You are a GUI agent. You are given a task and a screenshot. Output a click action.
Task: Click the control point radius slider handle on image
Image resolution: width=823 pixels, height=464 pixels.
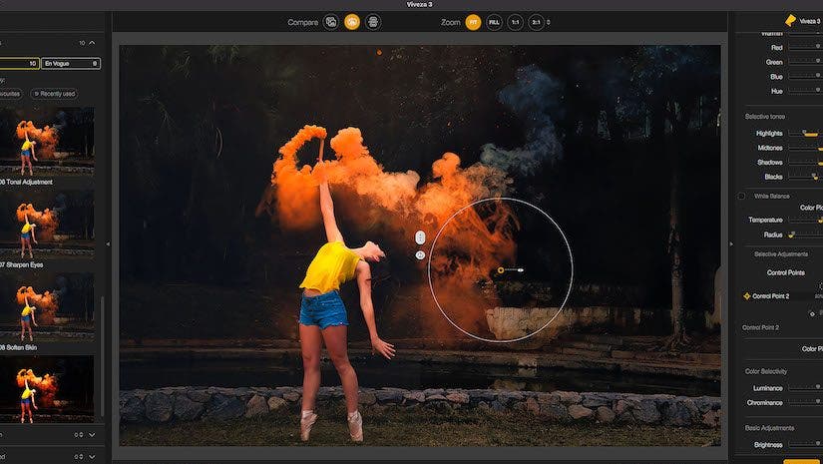(x=520, y=270)
